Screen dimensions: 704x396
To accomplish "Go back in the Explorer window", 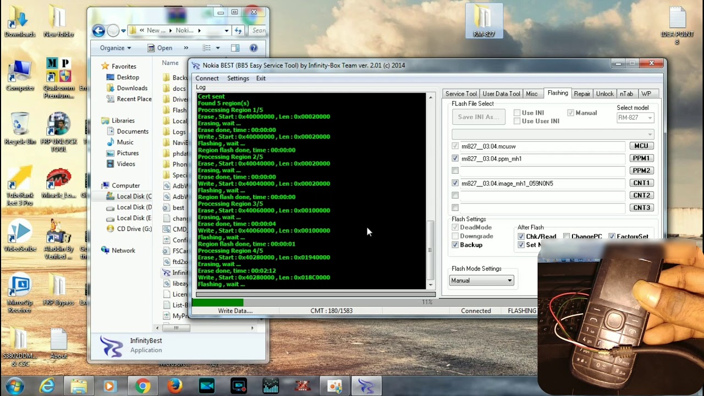I will (98, 31).
